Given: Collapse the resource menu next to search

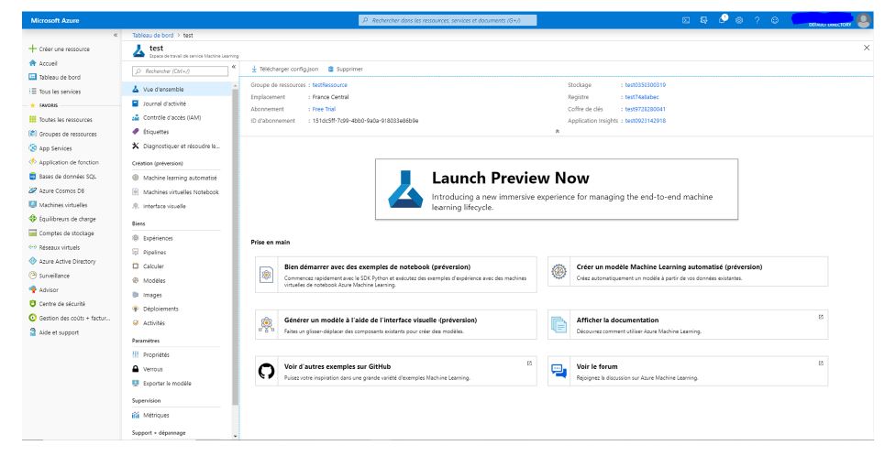Looking at the screenshot, I should [x=233, y=67].
